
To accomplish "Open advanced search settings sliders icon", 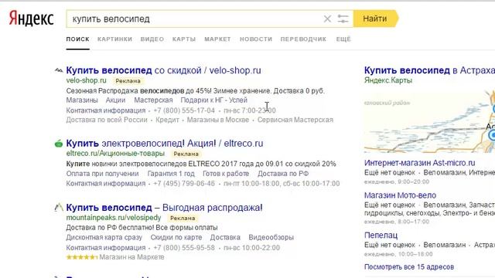I will click(x=343, y=19).
